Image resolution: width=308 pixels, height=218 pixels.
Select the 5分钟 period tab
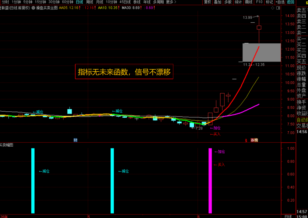[28, 2]
